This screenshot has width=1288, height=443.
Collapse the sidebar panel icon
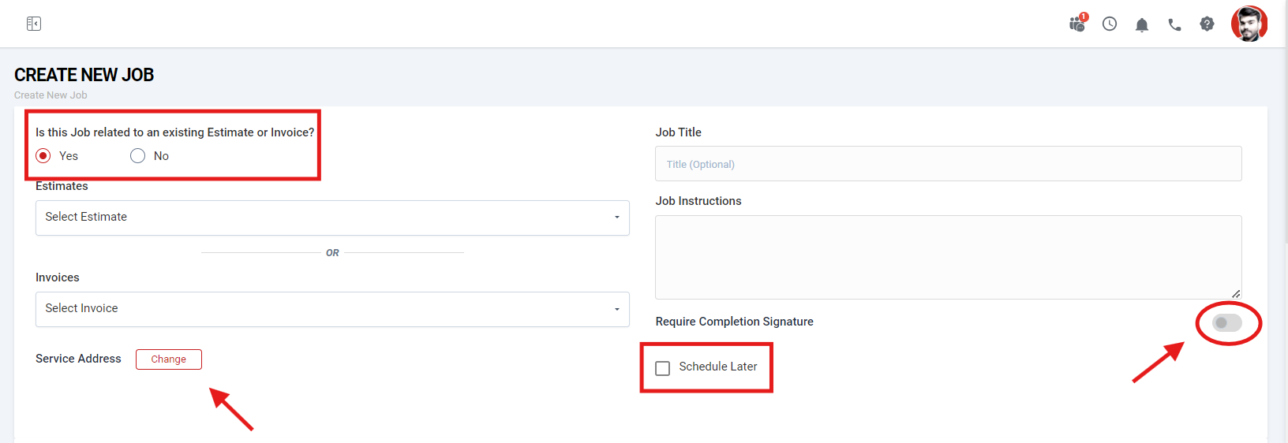pos(33,24)
